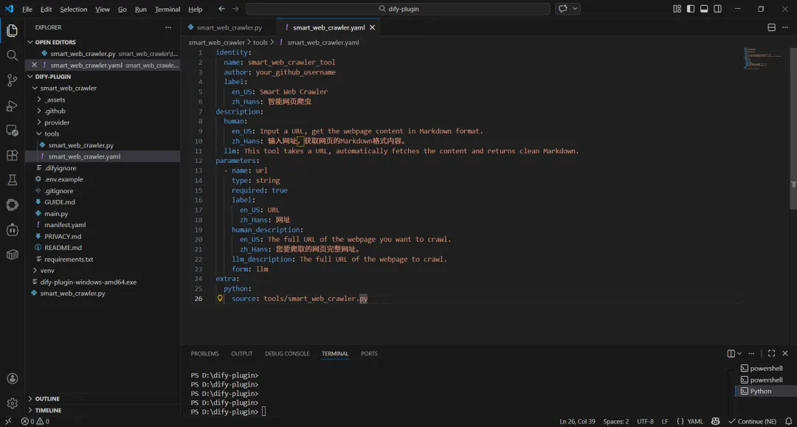
Task: Close smart_web_crawler.yaml in Open Editors
Action: (34, 65)
